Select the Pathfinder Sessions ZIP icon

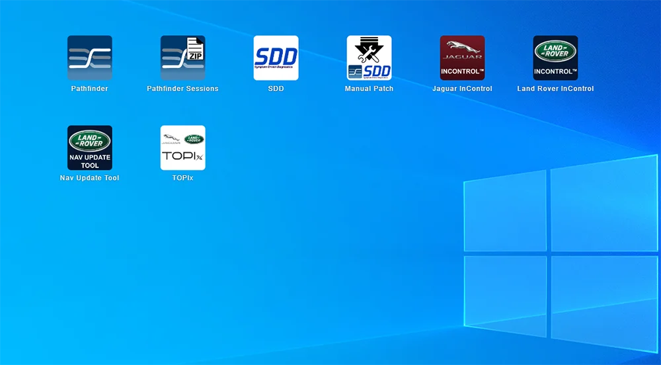[x=183, y=58]
